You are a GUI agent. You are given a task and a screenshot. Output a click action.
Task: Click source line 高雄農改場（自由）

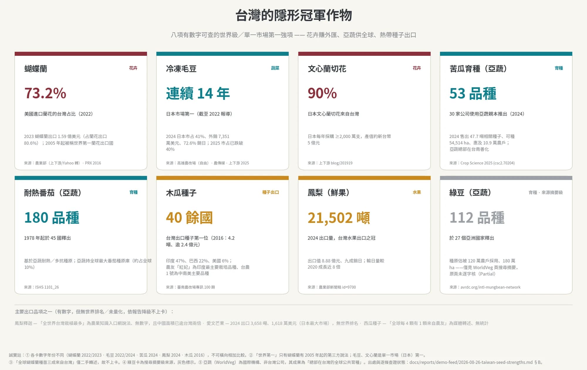208,163
